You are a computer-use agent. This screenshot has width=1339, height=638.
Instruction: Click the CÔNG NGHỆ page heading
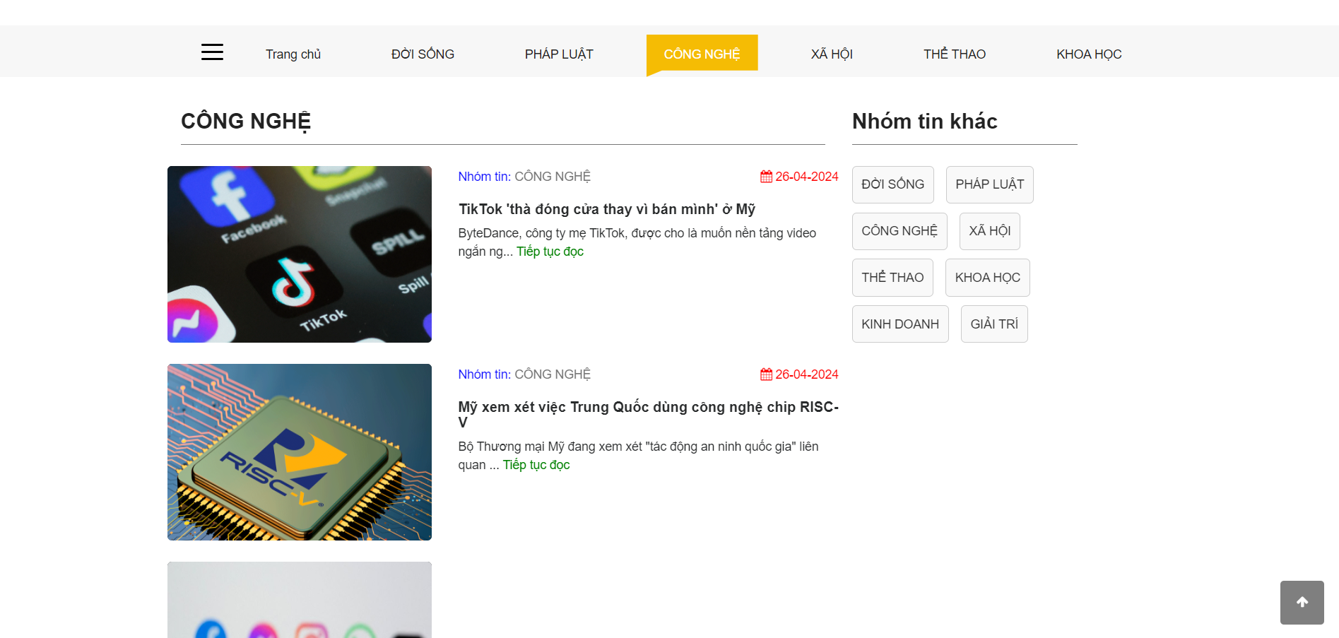coord(246,122)
